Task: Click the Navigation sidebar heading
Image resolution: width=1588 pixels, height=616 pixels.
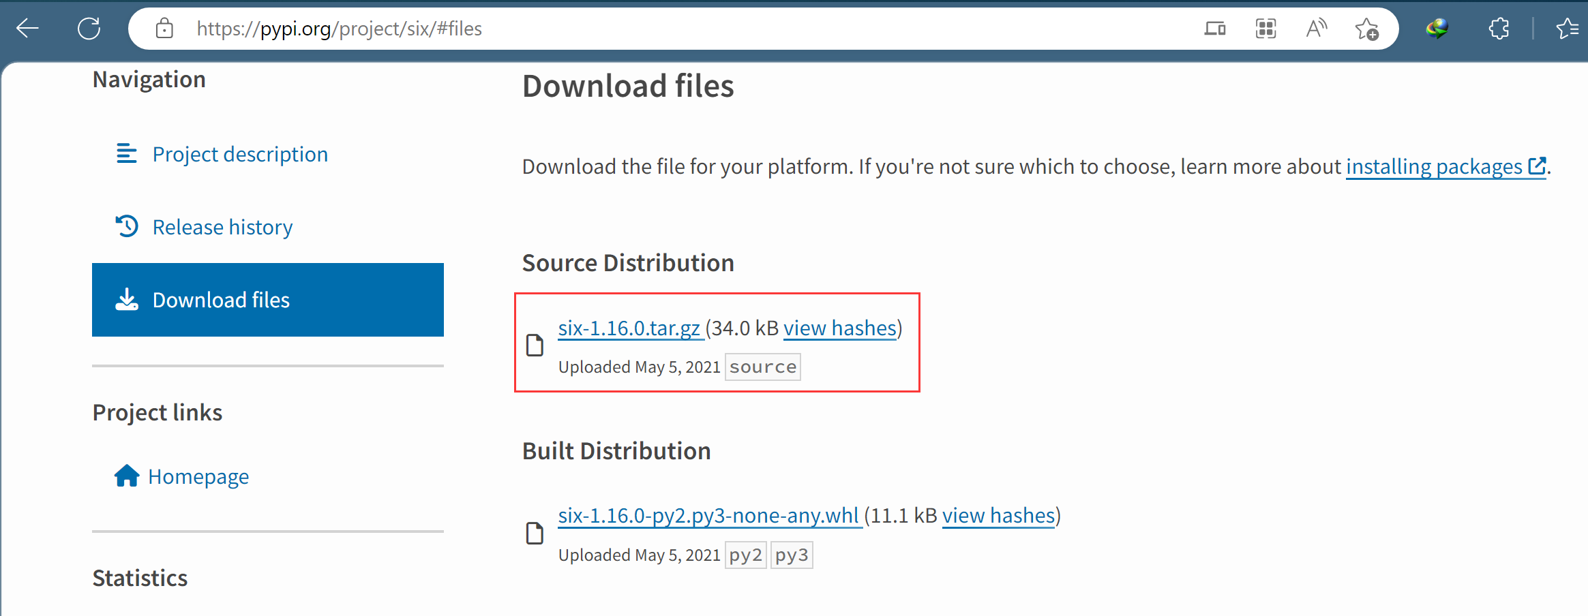Action: pyautogui.click(x=149, y=80)
